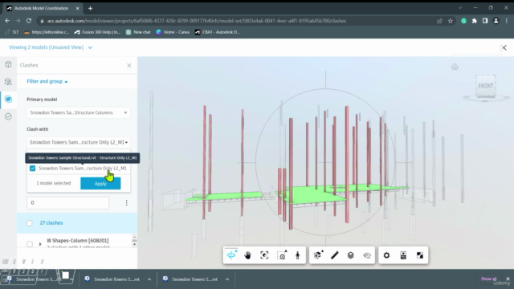Uncheck Snowdon Towers Structure Only L2_M1 checkbox
Screen dimensions: 514x289
(32, 168)
